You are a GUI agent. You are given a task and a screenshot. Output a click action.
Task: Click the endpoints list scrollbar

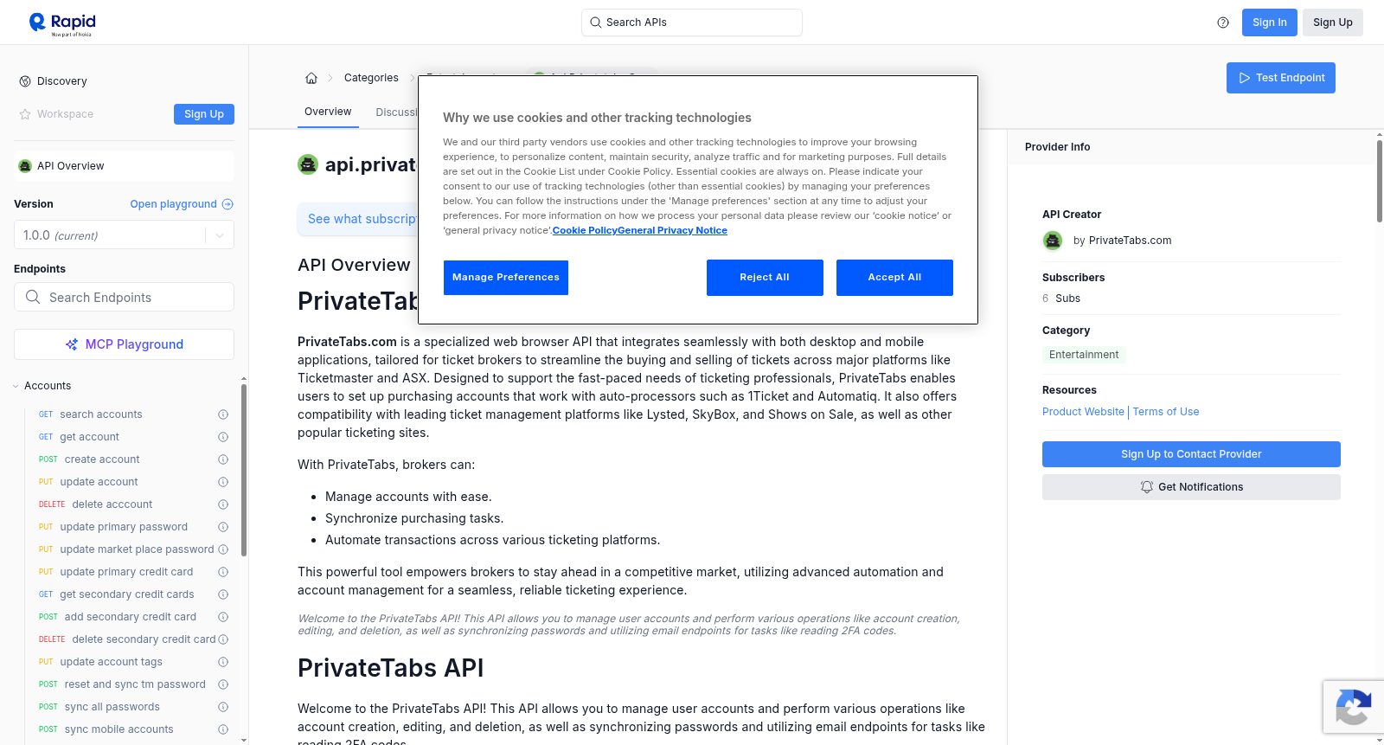pos(244,470)
